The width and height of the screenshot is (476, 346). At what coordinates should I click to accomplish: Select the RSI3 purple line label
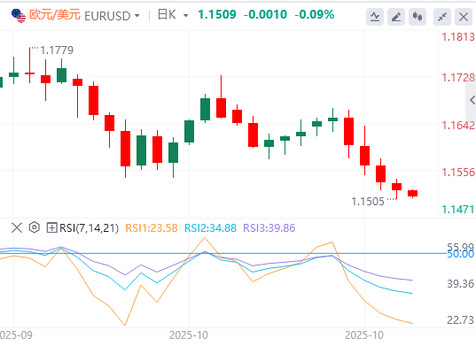pos(269,227)
